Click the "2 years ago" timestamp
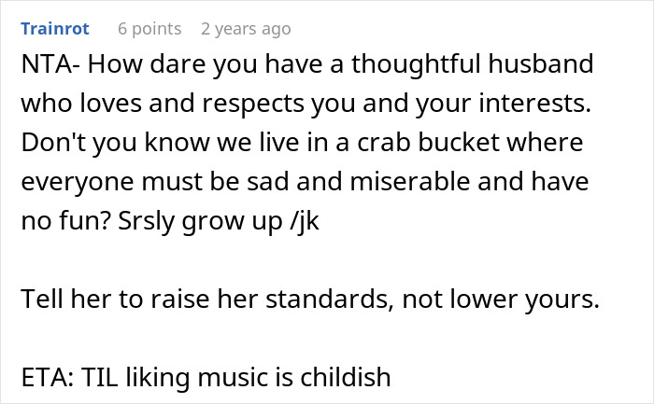The height and width of the screenshot is (404, 654). (x=246, y=29)
